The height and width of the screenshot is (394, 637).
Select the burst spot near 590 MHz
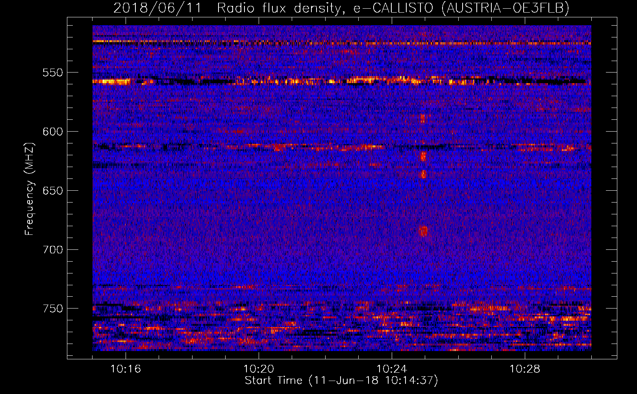pos(424,118)
